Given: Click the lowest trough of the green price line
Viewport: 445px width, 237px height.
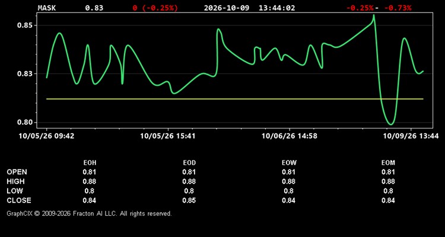Looking at the screenshot, I should [x=391, y=124].
